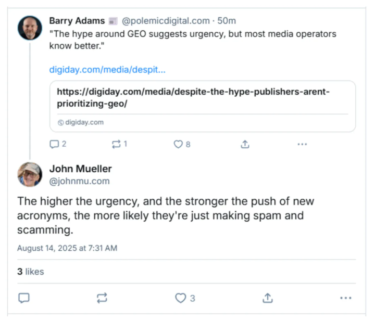
Task: Repost John Mueller's post
Action: click(102, 298)
